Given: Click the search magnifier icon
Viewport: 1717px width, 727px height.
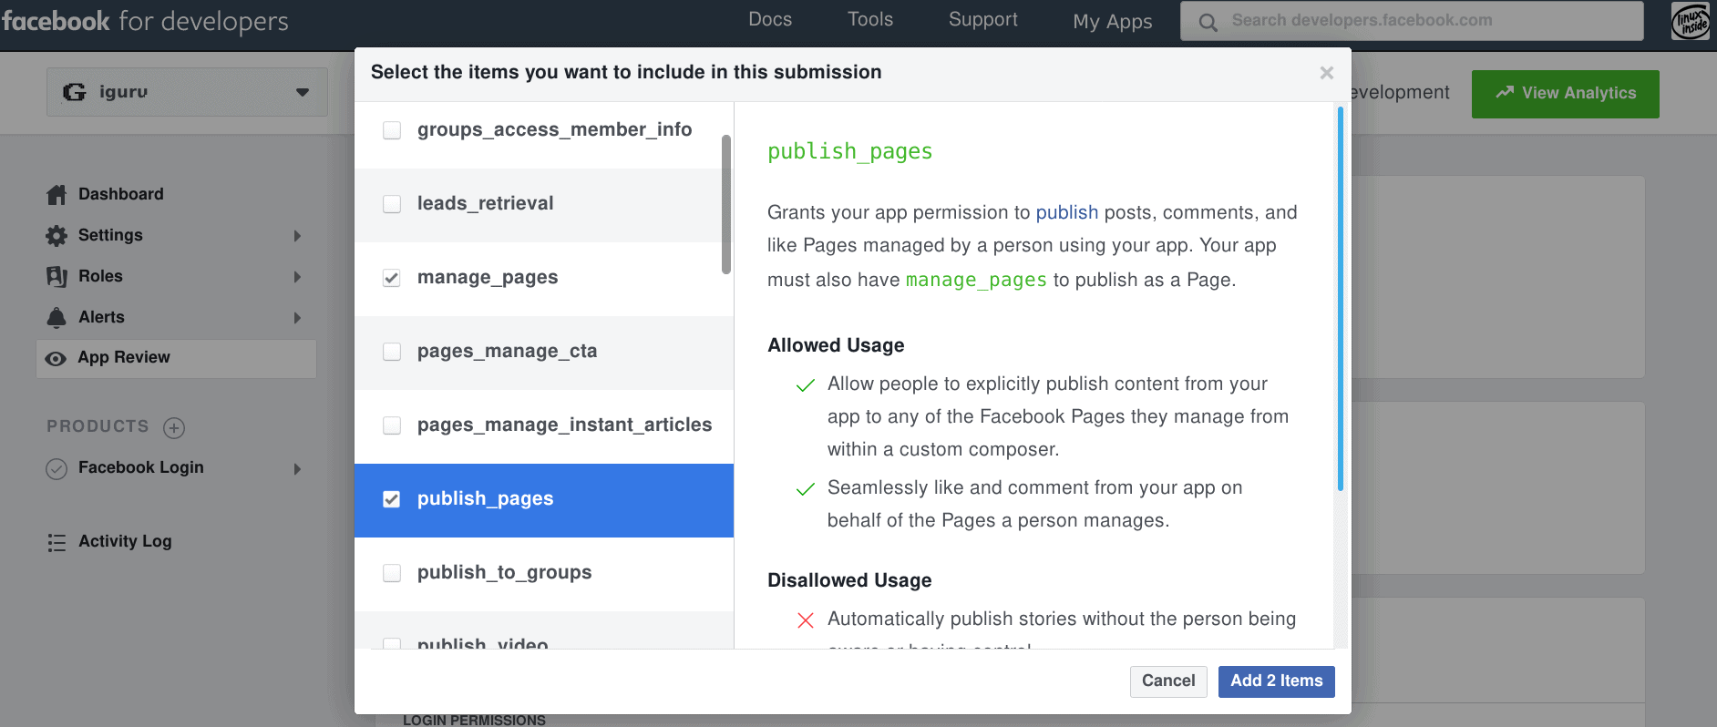Looking at the screenshot, I should (1208, 22).
